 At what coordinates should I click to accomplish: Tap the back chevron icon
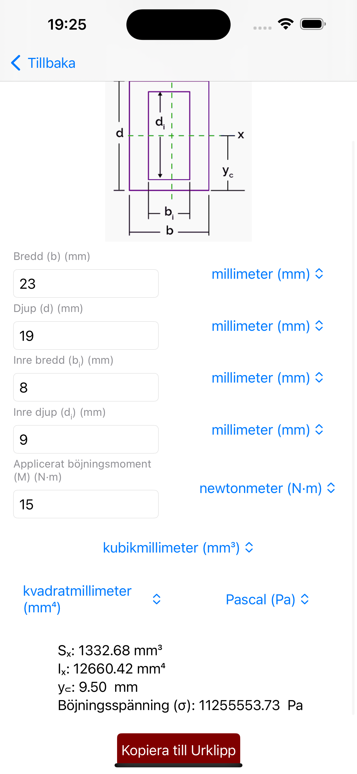click(x=15, y=63)
